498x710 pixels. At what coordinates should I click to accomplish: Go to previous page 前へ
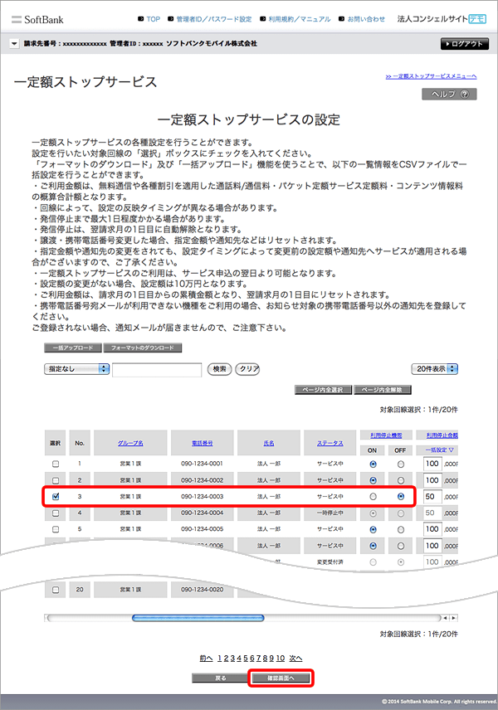click(206, 659)
